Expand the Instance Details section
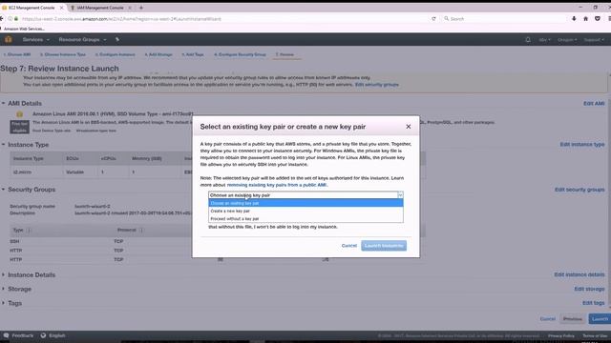 coord(3,274)
